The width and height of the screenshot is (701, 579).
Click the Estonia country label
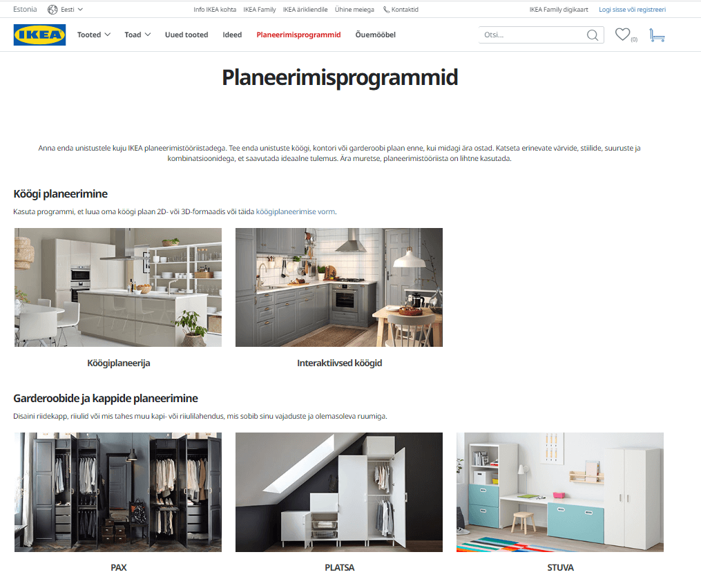[x=25, y=10]
